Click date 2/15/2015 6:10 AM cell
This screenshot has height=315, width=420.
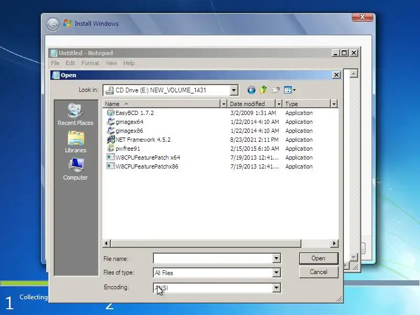(255, 149)
